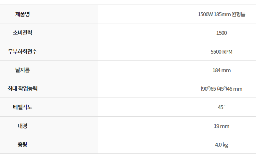
Task: Click the 4.0 kg weight value
Action: click(222, 145)
